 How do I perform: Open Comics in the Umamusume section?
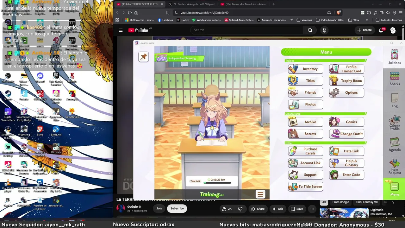pyautogui.click(x=347, y=122)
